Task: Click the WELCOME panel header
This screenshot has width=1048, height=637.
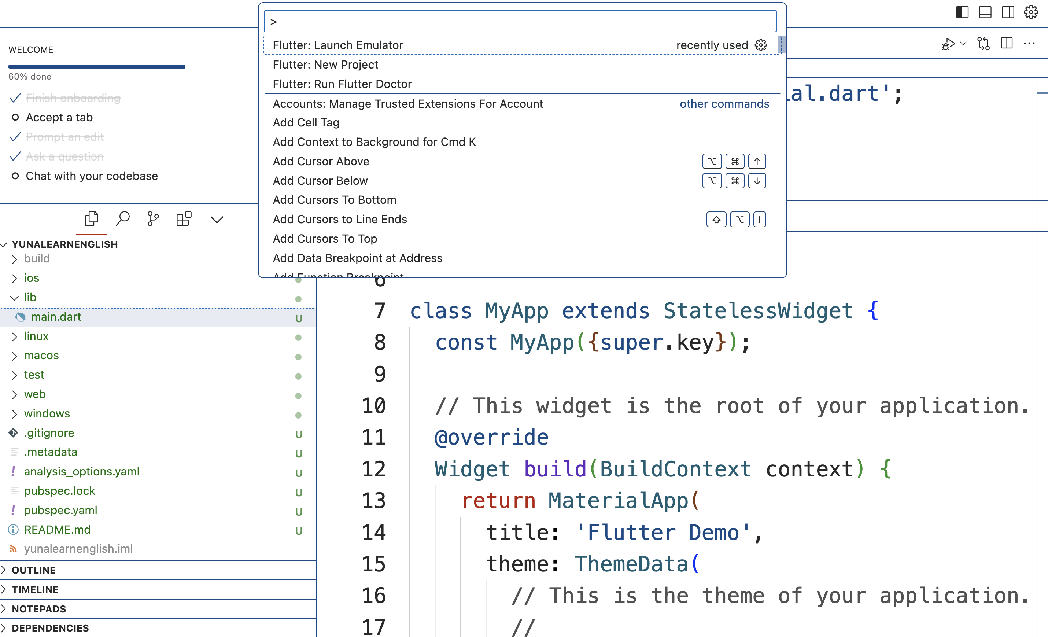Action: pos(31,50)
